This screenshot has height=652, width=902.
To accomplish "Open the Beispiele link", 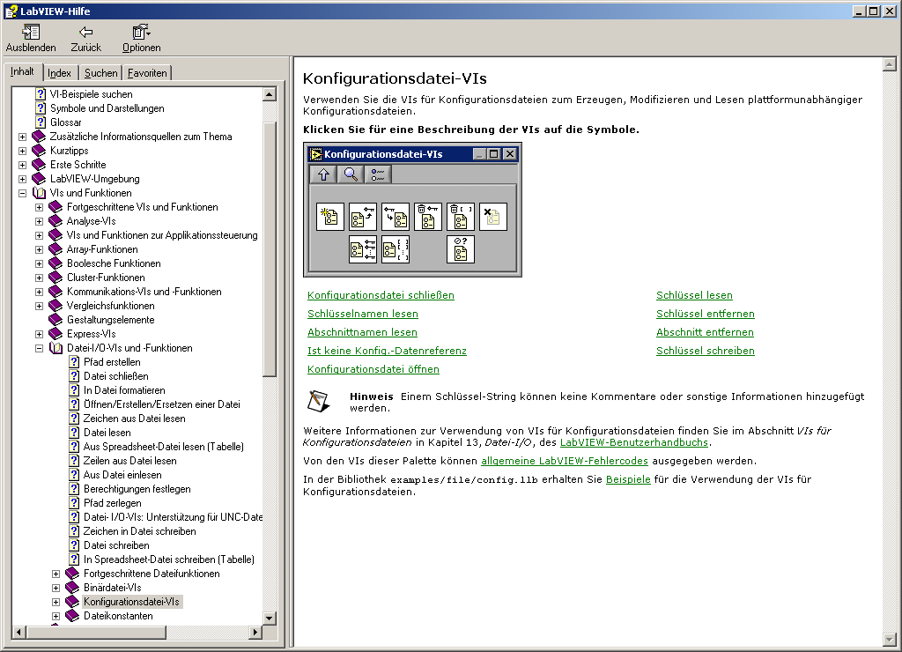I will click(628, 479).
